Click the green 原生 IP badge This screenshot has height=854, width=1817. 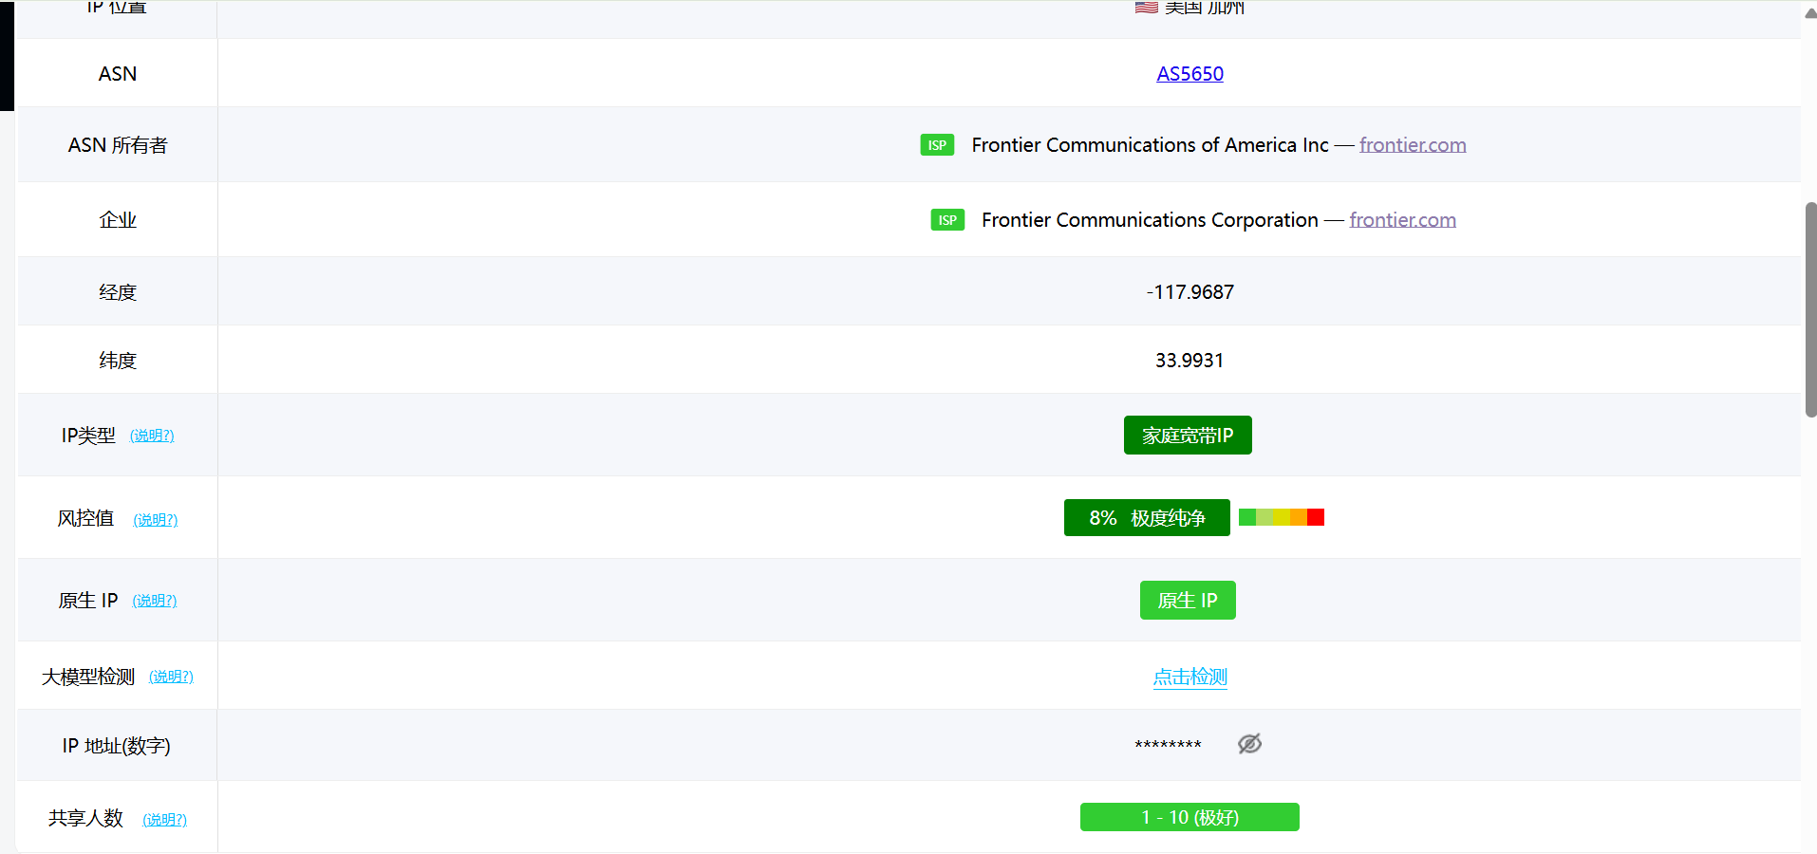[x=1187, y=601]
